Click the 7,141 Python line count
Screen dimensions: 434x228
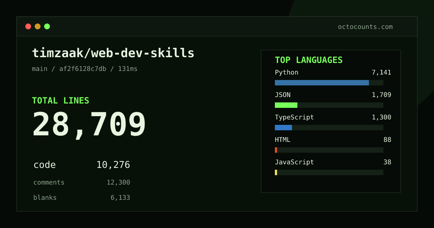(x=381, y=72)
